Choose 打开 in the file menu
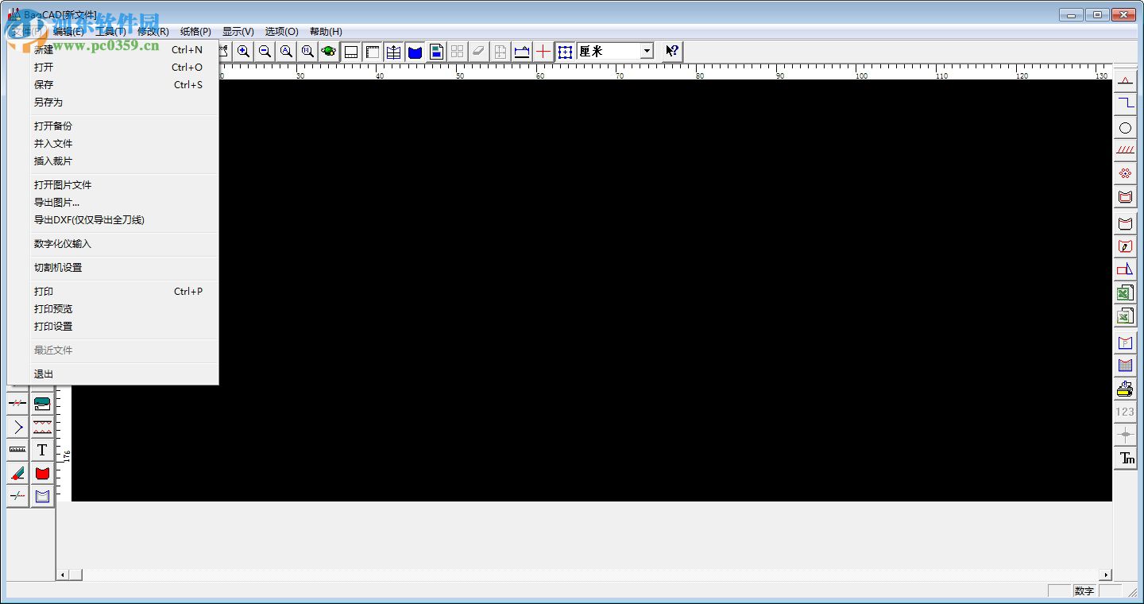 113,67
